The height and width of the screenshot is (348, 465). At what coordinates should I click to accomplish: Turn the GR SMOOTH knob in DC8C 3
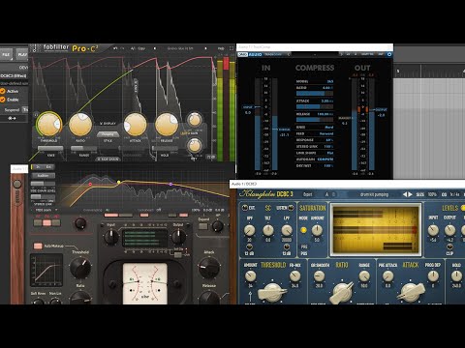coord(320,276)
